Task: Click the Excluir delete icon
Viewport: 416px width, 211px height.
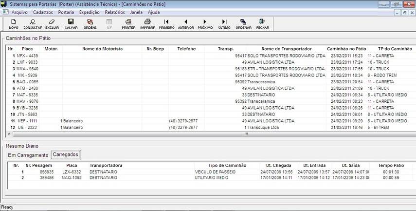Action: click(52, 24)
